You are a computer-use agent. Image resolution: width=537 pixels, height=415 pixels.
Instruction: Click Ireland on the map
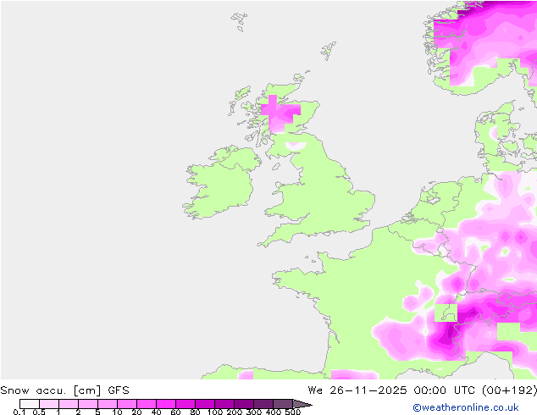pyautogui.click(x=221, y=182)
